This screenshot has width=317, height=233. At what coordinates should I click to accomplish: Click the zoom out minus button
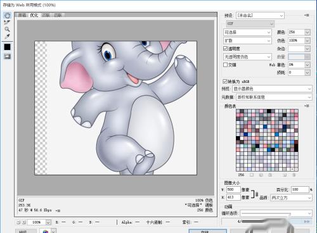(x=18, y=222)
